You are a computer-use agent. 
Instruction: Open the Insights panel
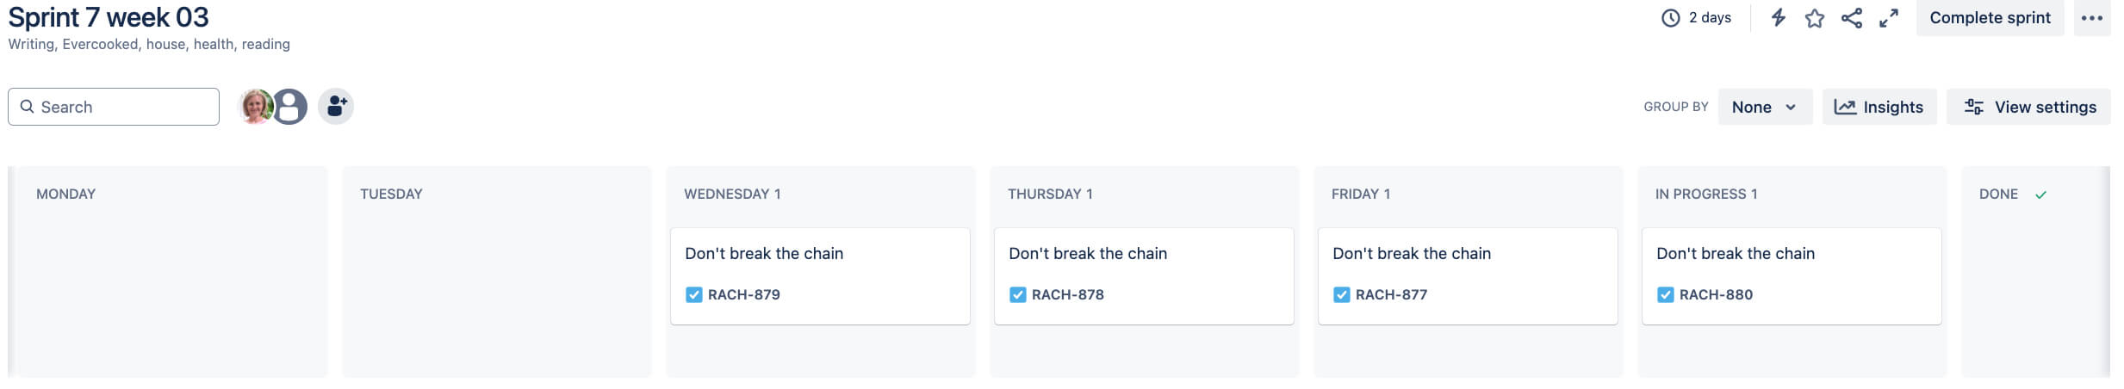pos(1879,107)
